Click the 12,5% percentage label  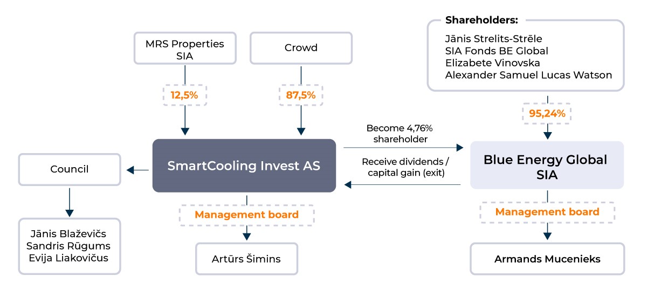click(185, 95)
